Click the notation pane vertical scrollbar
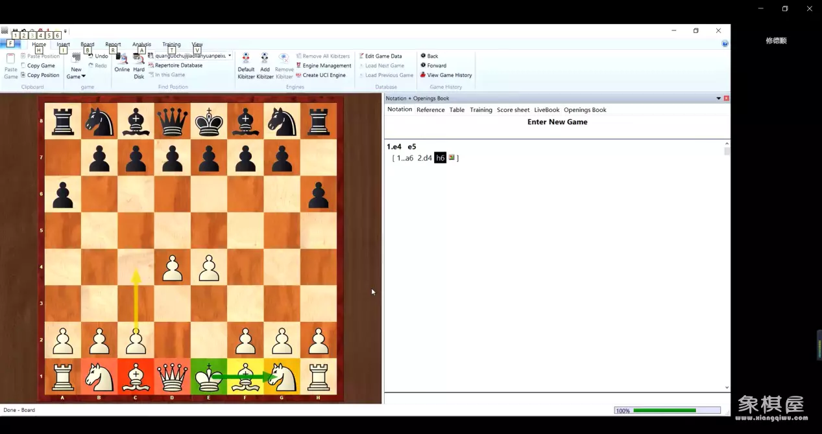Image resolution: width=822 pixels, height=434 pixels. pyautogui.click(x=727, y=266)
